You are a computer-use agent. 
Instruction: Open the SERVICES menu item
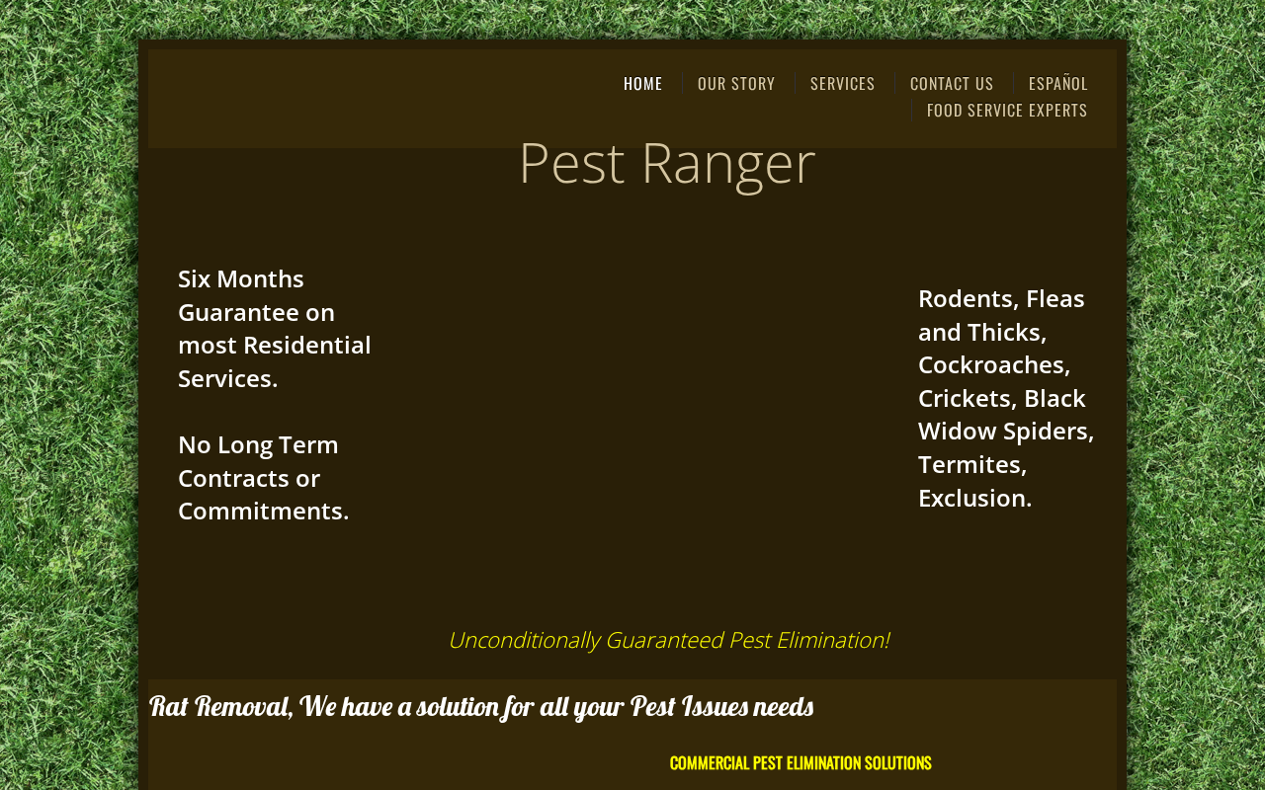tap(842, 83)
